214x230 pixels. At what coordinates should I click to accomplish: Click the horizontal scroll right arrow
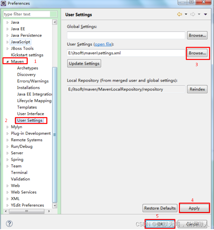[49, 211]
